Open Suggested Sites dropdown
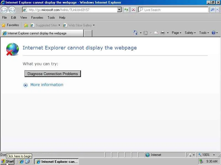Viewport: 221px width, 165px height. click(45, 25)
